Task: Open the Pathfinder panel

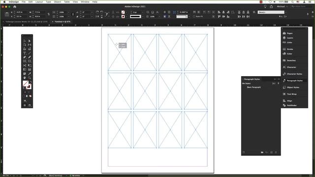Action: click(x=292, y=105)
